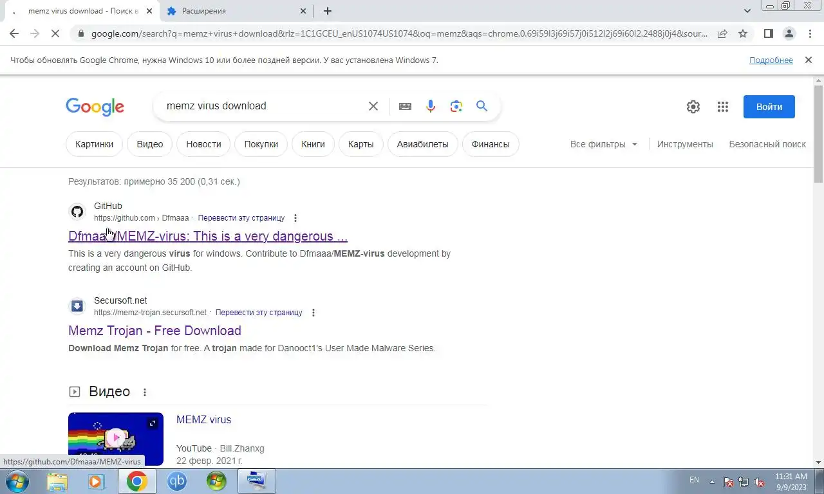
Task: Open a new browser tab
Action: point(328,11)
